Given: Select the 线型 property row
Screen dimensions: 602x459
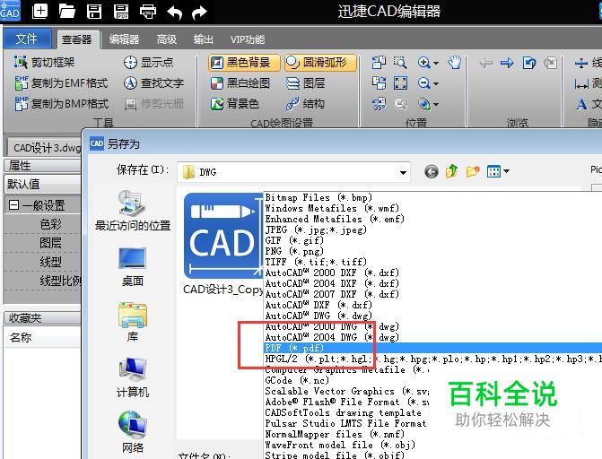Looking at the screenshot, I should 50,262.
